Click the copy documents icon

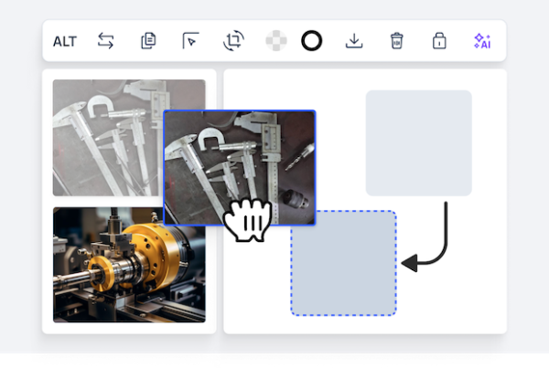click(148, 41)
